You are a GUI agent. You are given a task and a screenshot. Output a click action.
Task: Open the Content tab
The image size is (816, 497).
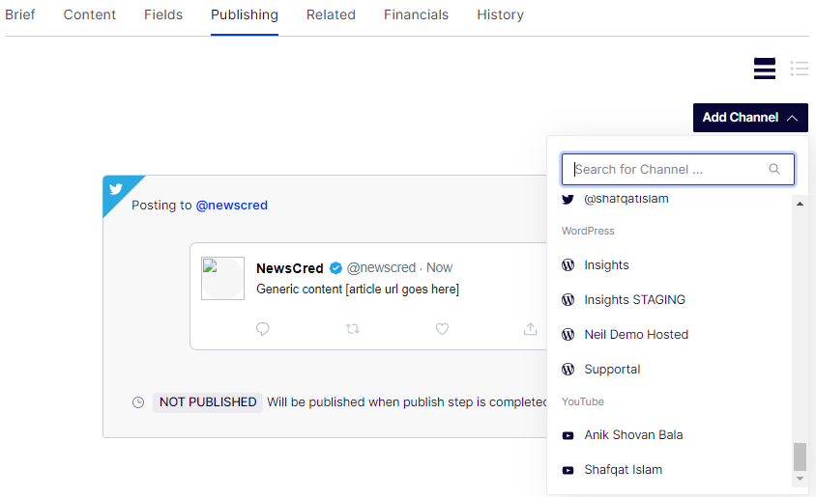tap(90, 14)
